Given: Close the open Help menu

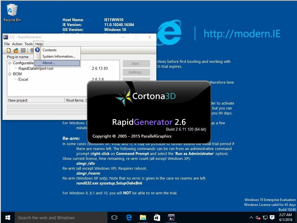Looking at the screenshot, I should 39,44.
